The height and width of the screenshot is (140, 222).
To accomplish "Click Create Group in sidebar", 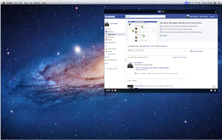I will click(112, 60).
